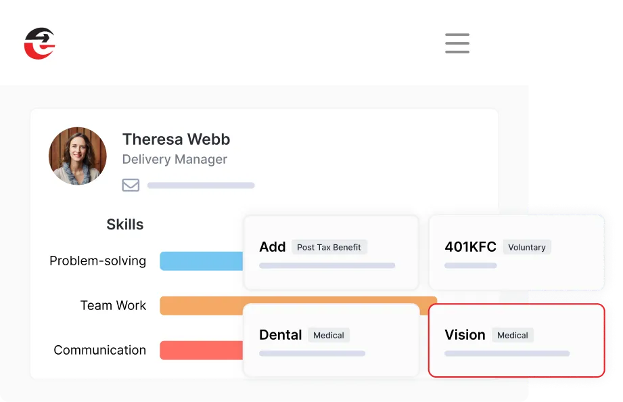Click Theresa Webb's profile photo
The width and height of the screenshot is (623, 402).
78,156
